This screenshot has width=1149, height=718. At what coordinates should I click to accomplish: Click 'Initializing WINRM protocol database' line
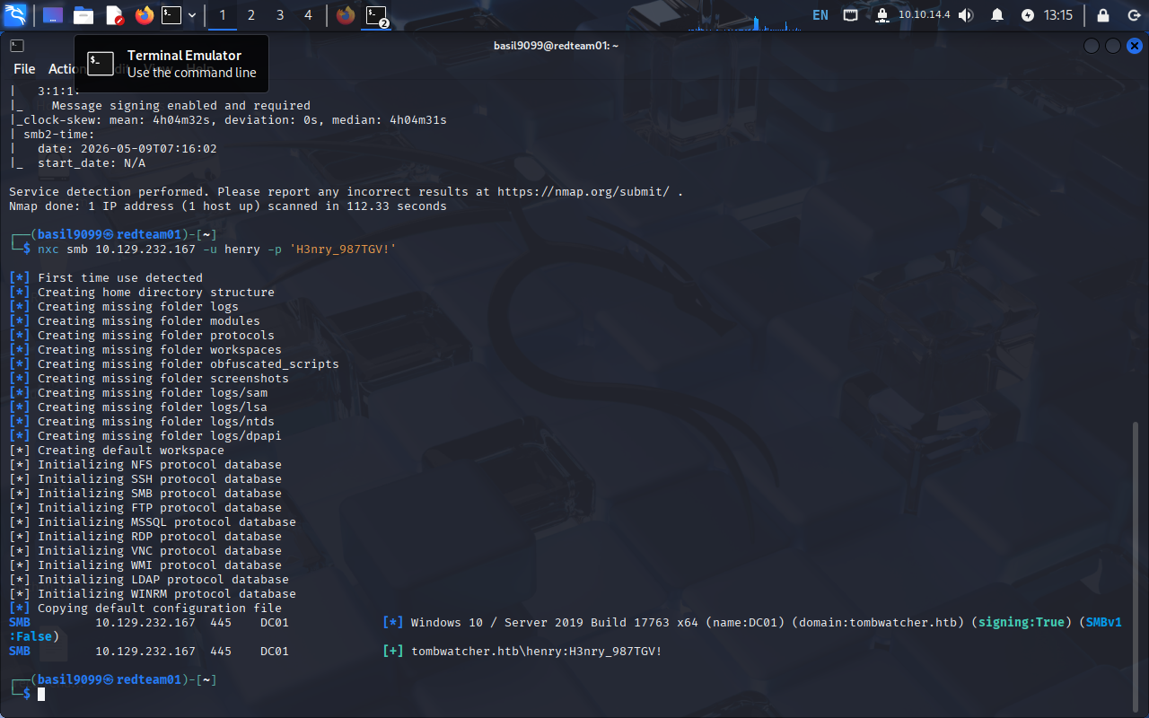coord(153,594)
